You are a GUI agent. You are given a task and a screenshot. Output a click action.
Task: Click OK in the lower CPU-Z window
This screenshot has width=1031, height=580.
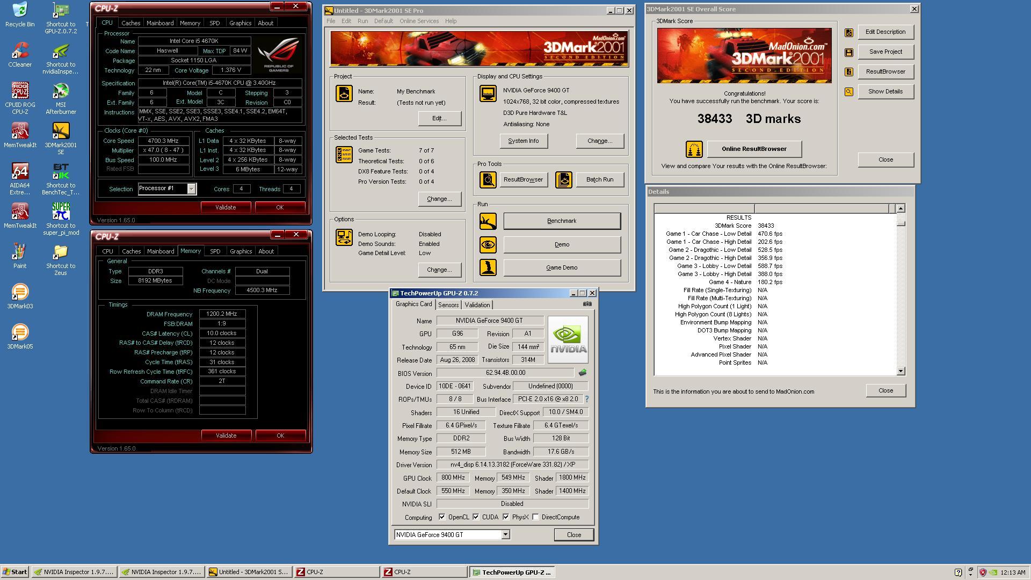(x=280, y=436)
